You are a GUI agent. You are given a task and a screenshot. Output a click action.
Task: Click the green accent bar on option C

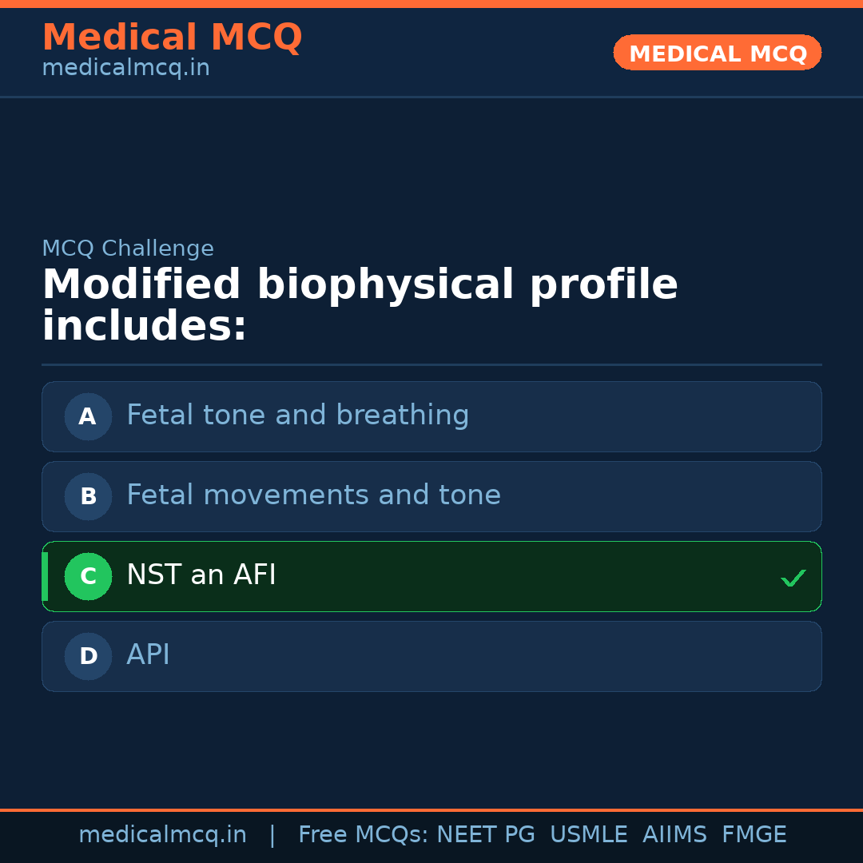pyautogui.click(x=45, y=576)
